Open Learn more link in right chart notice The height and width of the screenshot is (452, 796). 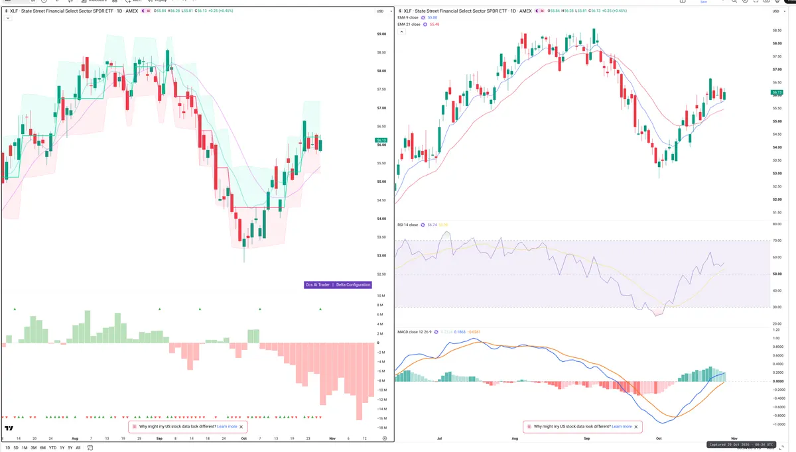click(x=622, y=427)
